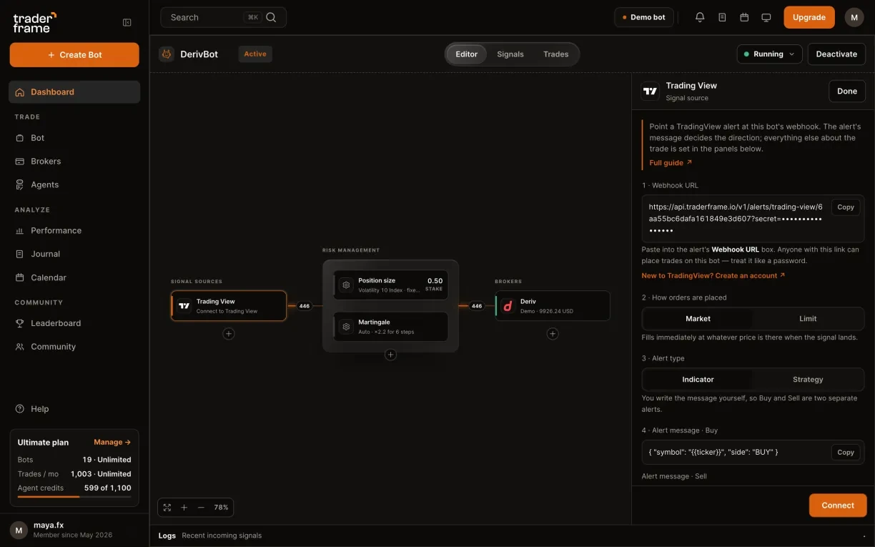875x547 pixels.
Task: Open Community in sidebar
Action: [74, 347]
